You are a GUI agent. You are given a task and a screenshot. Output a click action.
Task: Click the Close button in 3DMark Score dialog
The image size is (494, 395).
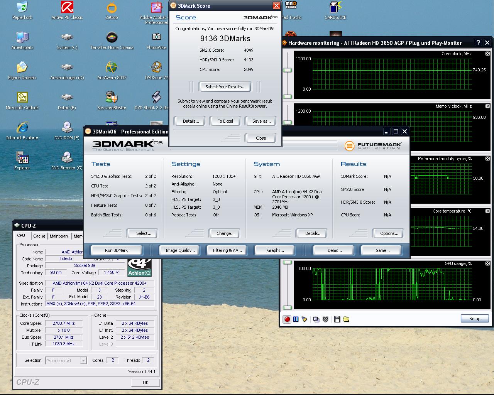click(261, 138)
